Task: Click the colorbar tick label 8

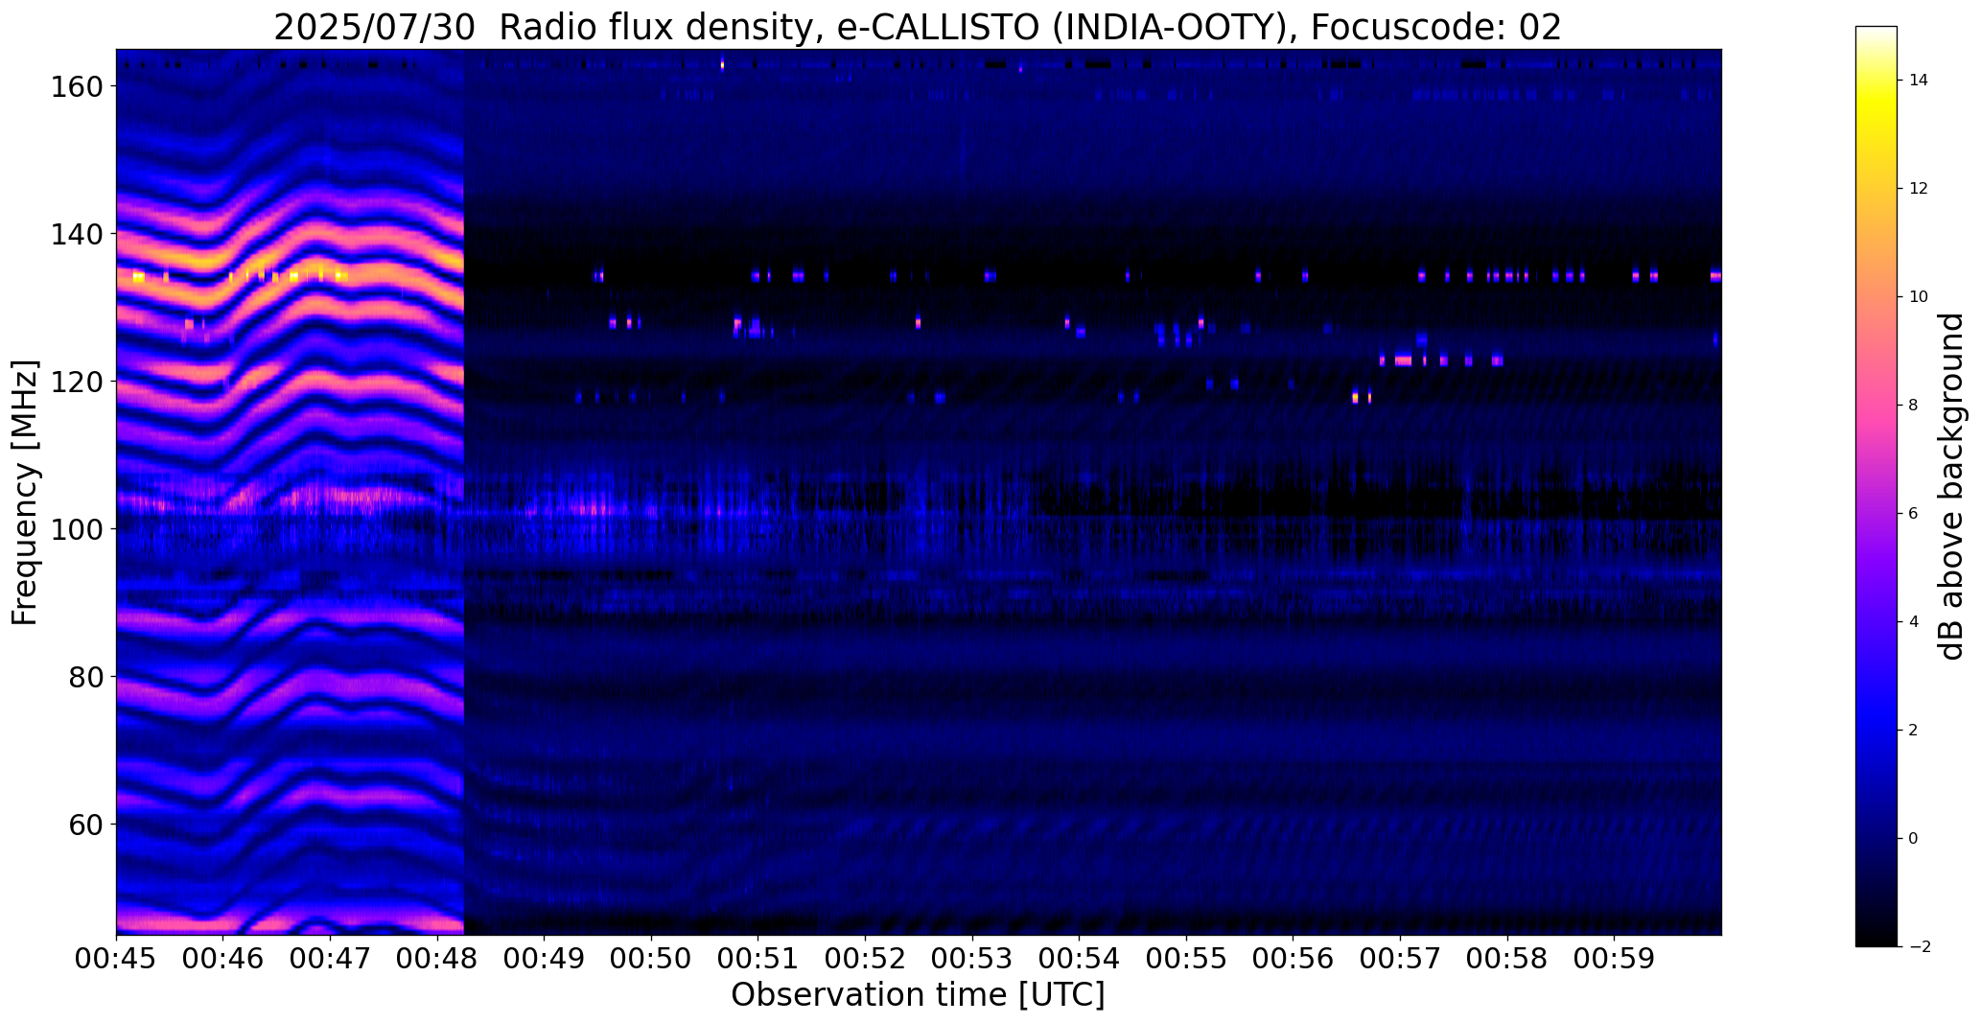Action: pyautogui.click(x=1914, y=406)
